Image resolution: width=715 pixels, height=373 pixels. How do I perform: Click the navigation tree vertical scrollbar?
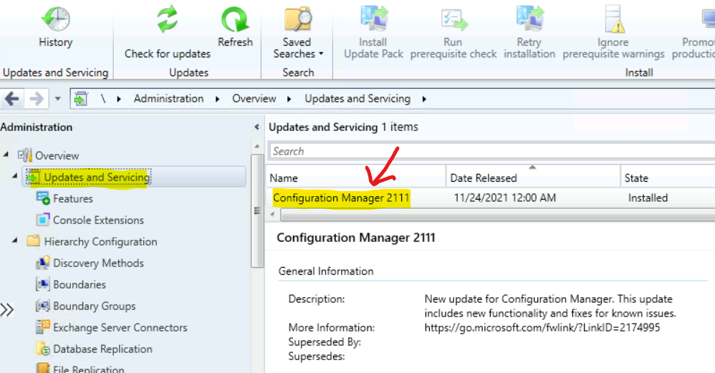point(257,211)
